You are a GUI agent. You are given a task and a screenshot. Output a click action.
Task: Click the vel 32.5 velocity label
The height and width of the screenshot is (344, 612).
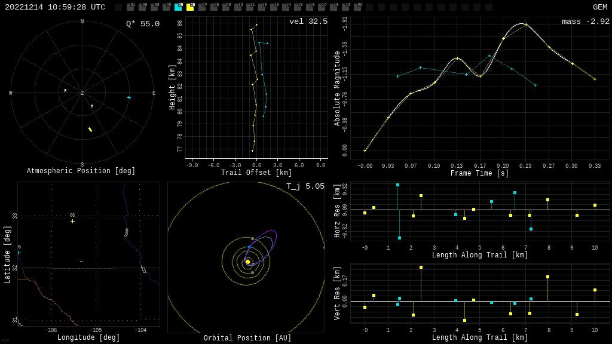click(308, 21)
